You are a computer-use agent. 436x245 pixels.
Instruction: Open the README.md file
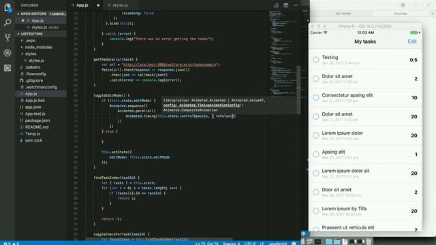click(36, 127)
